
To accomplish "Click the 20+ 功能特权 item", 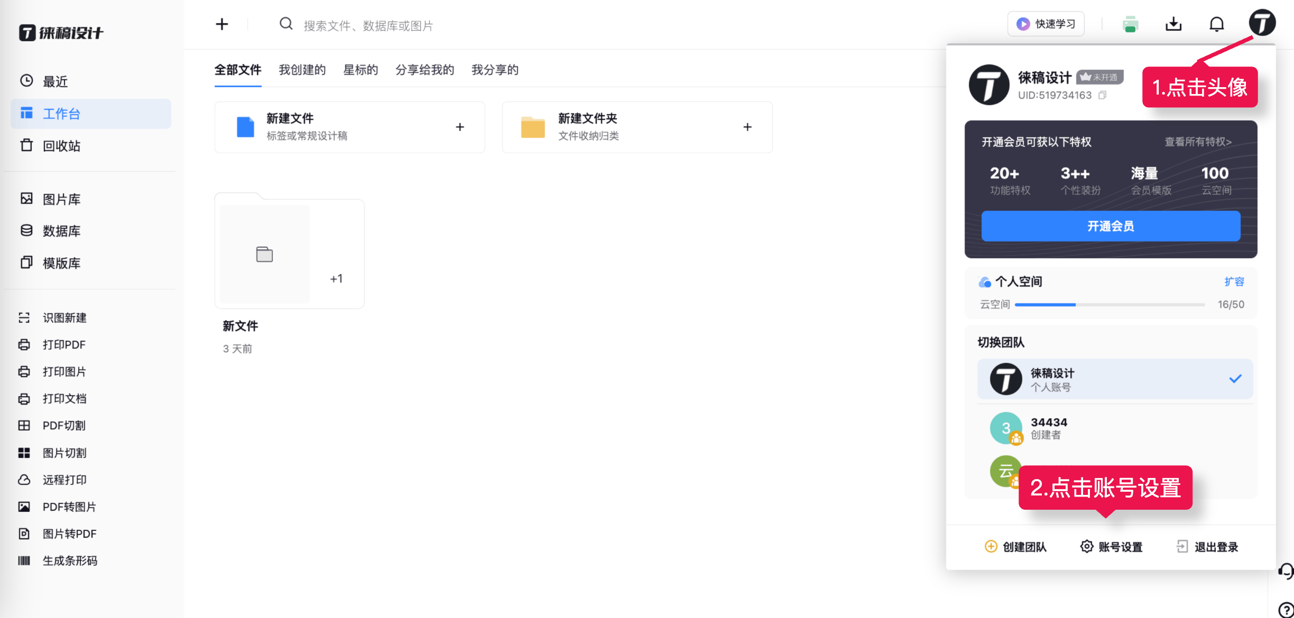I will point(1010,181).
